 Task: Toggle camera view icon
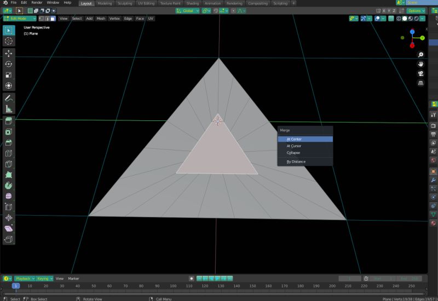420,74
